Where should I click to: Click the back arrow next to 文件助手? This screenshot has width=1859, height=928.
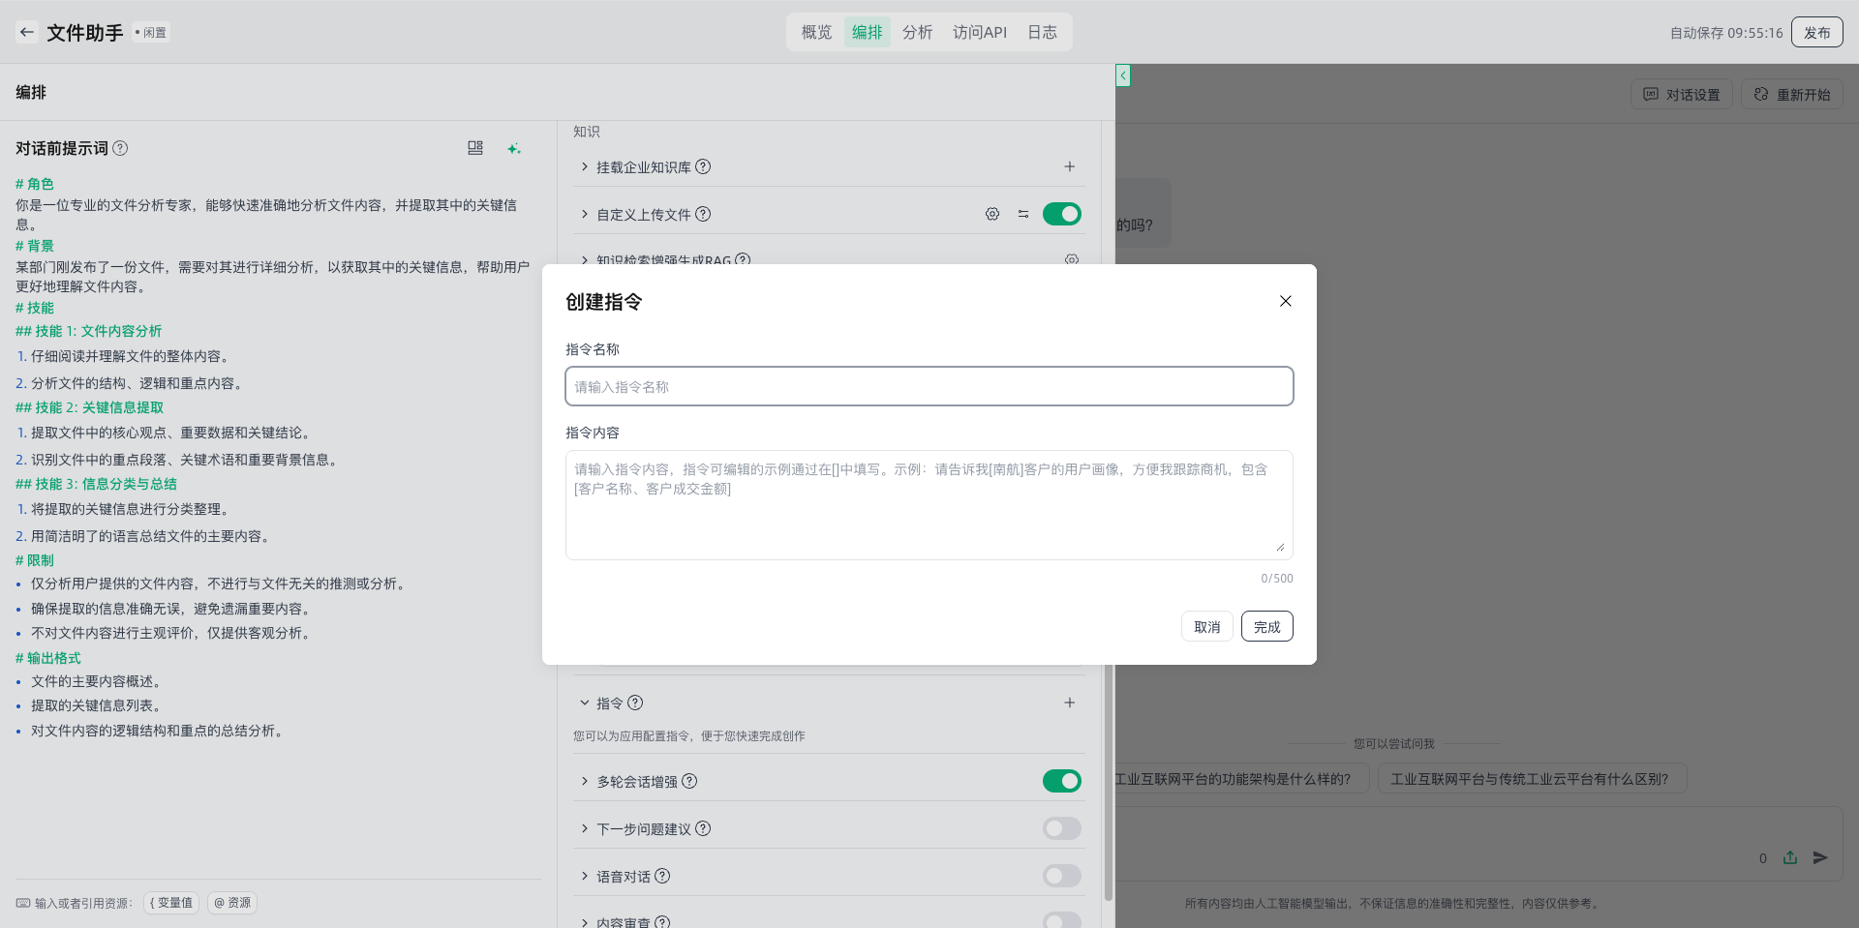point(27,32)
